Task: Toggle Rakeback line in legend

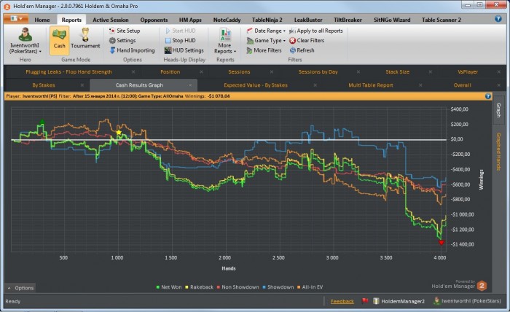Action: point(199,287)
